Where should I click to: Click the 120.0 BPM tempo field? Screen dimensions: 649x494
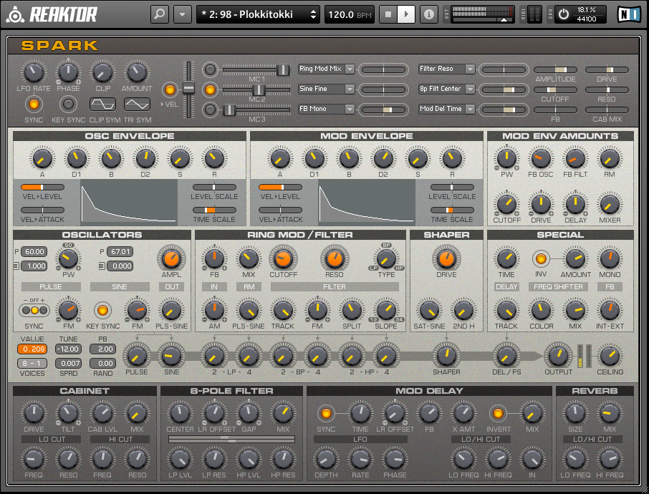pos(350,15)
